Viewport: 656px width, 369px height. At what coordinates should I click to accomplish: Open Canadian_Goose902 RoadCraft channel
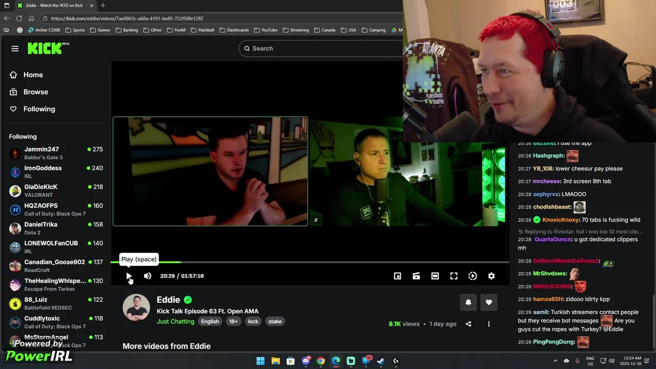pos(56,265)
